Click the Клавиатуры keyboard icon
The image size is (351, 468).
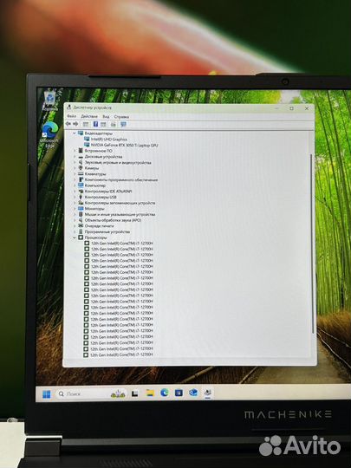81,173
